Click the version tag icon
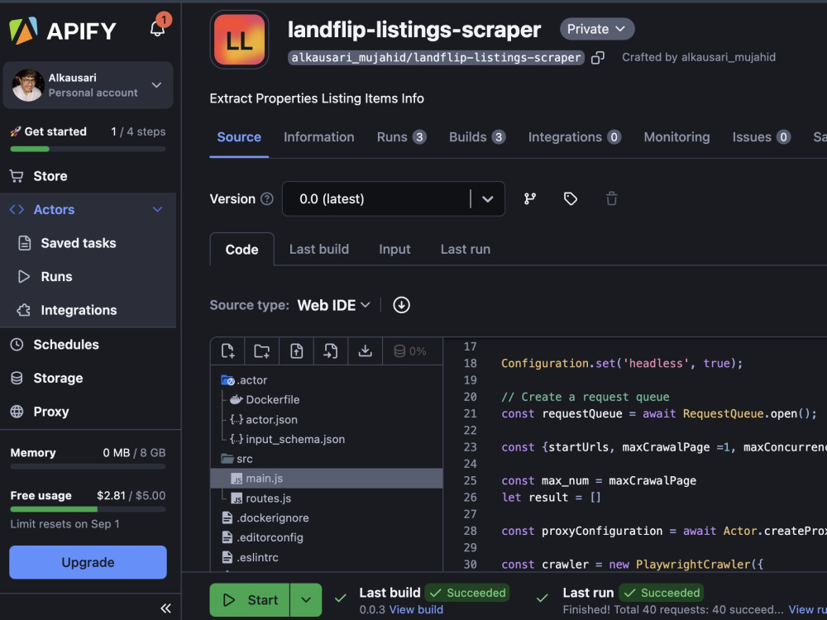 570,198
